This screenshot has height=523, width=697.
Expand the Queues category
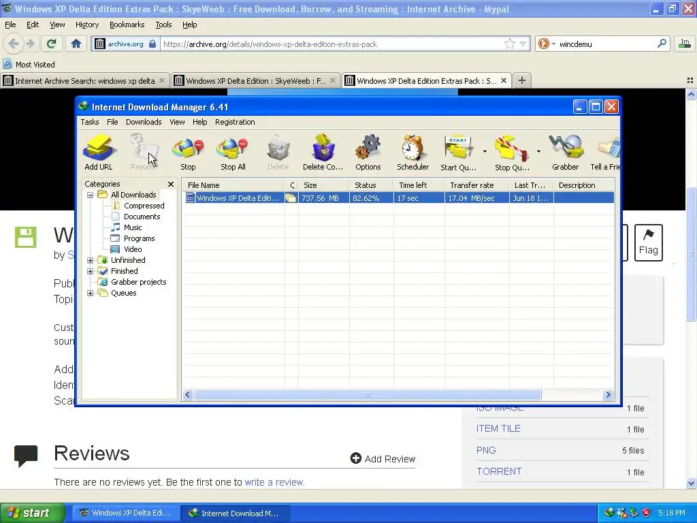[91, 293]
